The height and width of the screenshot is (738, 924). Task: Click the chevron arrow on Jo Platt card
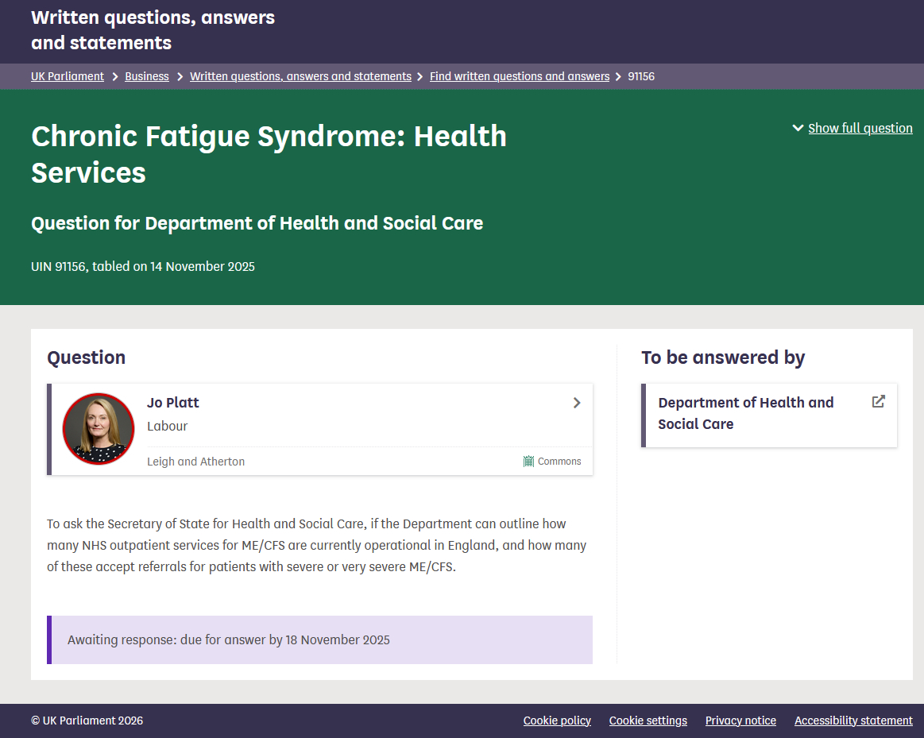(x=577, y=403)
